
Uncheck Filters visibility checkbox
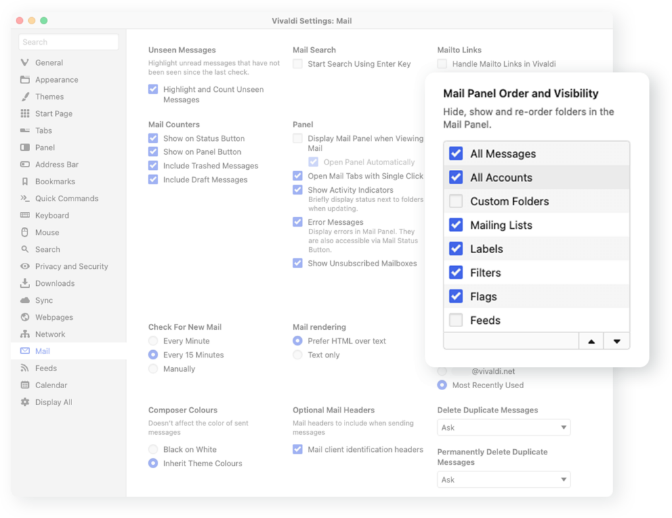point(456,272)
